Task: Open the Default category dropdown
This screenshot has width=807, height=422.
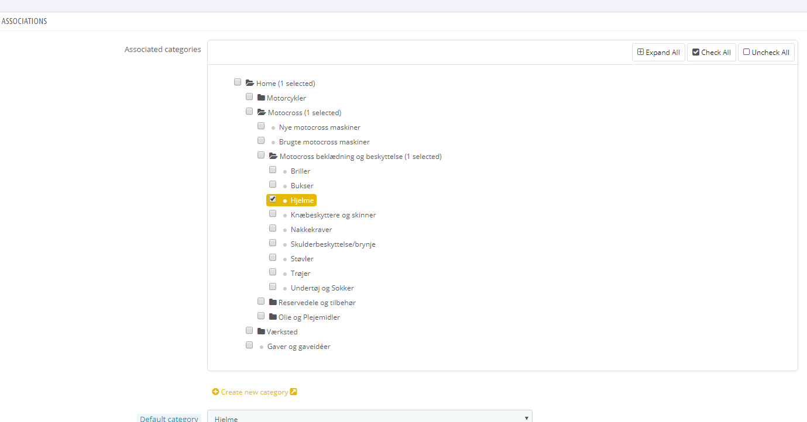Action: click(x=369, y=417)
